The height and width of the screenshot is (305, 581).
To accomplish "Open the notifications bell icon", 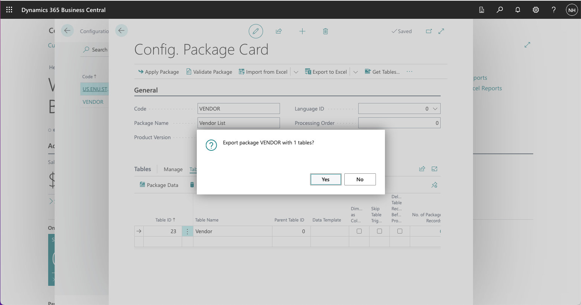I will tap(518, 10).
